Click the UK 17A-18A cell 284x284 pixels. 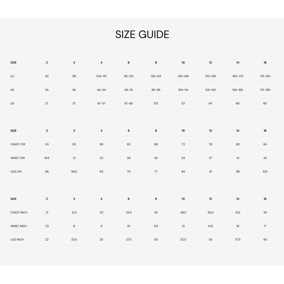pos(265,90)
